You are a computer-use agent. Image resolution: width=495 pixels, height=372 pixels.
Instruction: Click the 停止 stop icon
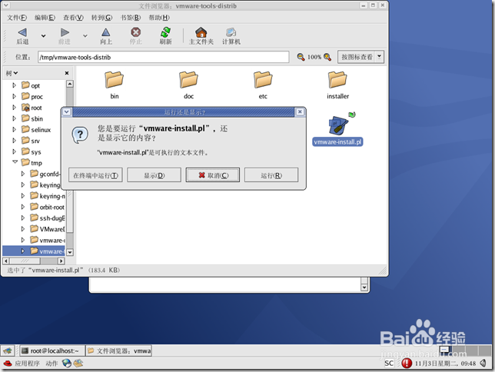pos(136,32)
